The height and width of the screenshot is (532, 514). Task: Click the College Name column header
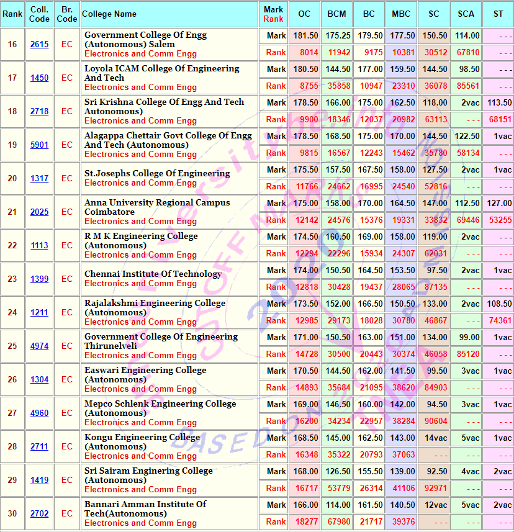(x=109, y=14)
